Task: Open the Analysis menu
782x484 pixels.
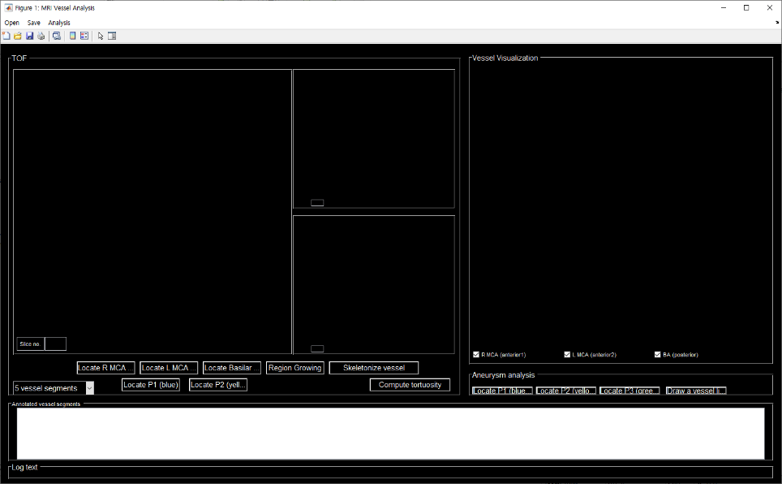Action: (x=59, y=23)
